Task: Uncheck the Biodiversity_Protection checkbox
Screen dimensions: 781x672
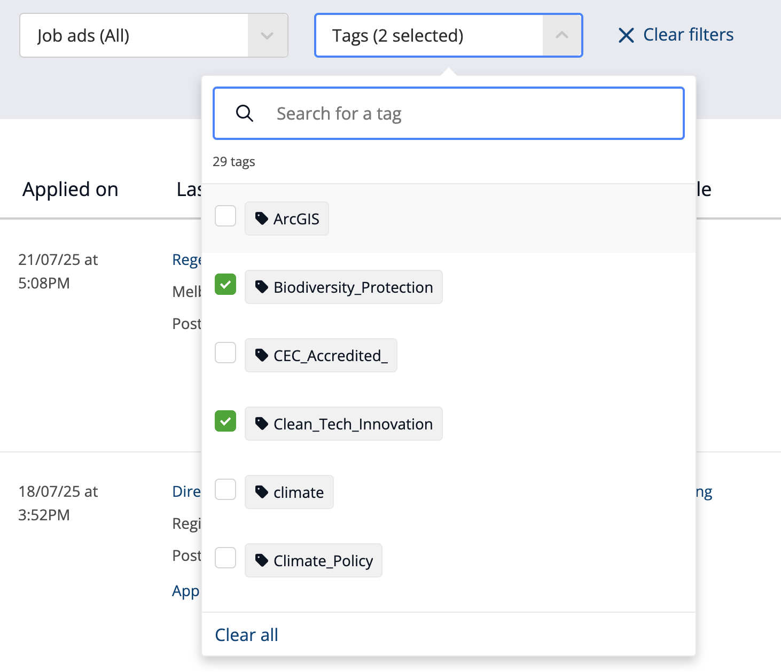Action: pyautogui.click(x=225, y=284)
